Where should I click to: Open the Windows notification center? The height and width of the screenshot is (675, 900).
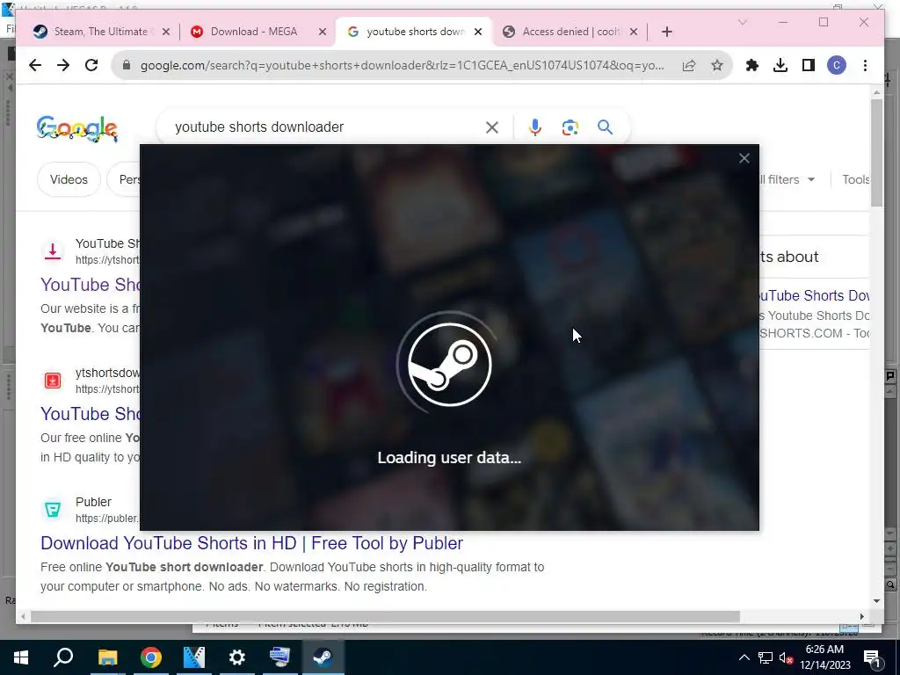(x=872, y=657)
